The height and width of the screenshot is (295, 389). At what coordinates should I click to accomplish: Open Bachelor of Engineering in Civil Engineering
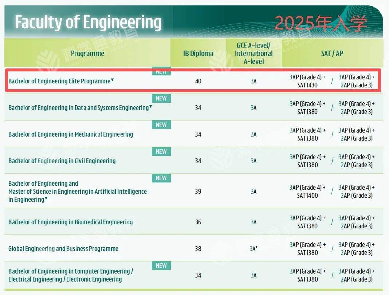click(62, 161)
